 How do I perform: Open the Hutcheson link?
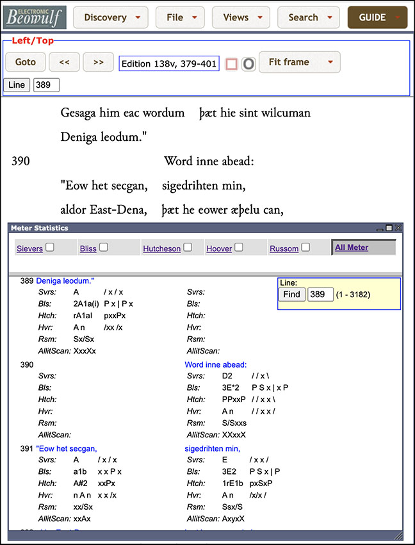pos(161,248)
